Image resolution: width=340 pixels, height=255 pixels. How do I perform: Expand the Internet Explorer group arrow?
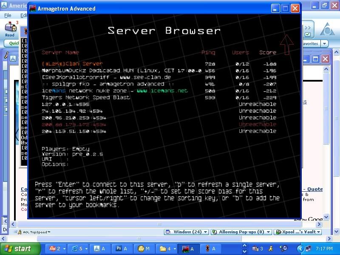click(x=86, y=249)
